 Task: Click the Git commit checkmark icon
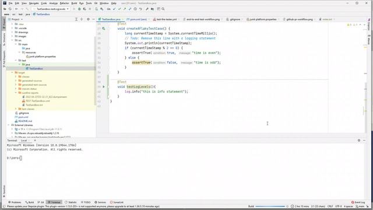point(119,9)
